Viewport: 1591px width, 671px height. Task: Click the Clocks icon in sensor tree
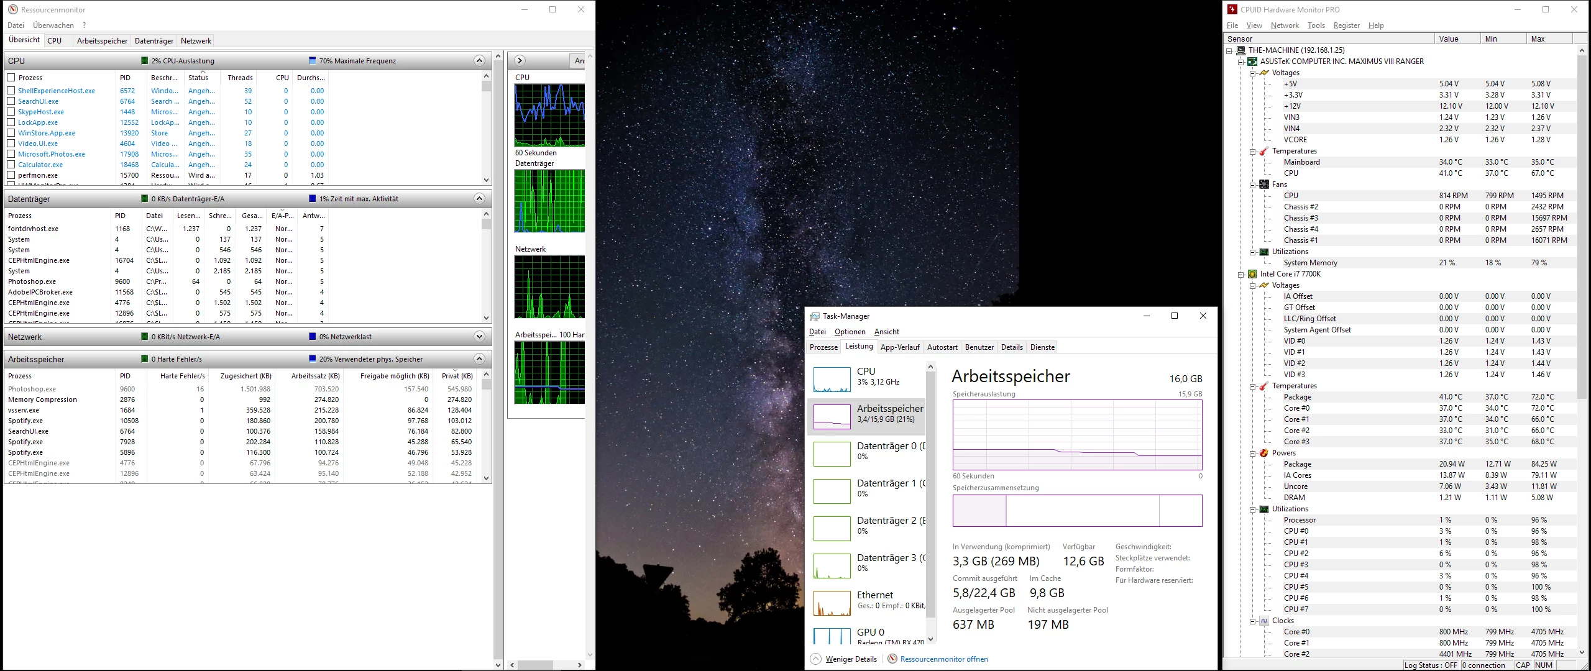pyautogui.click(x=1264, y=621)
